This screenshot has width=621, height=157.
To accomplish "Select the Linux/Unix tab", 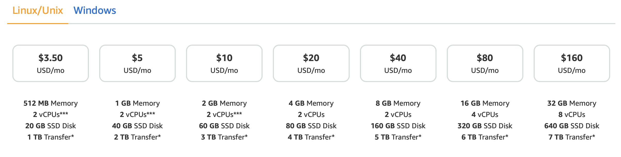I will click(x=38, y=11).
